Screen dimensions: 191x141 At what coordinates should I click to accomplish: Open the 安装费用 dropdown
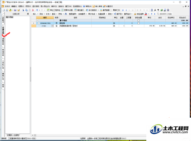(x=83, y=14)
